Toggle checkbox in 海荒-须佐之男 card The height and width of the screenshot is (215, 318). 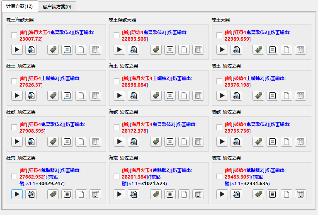tap(117, 176)
